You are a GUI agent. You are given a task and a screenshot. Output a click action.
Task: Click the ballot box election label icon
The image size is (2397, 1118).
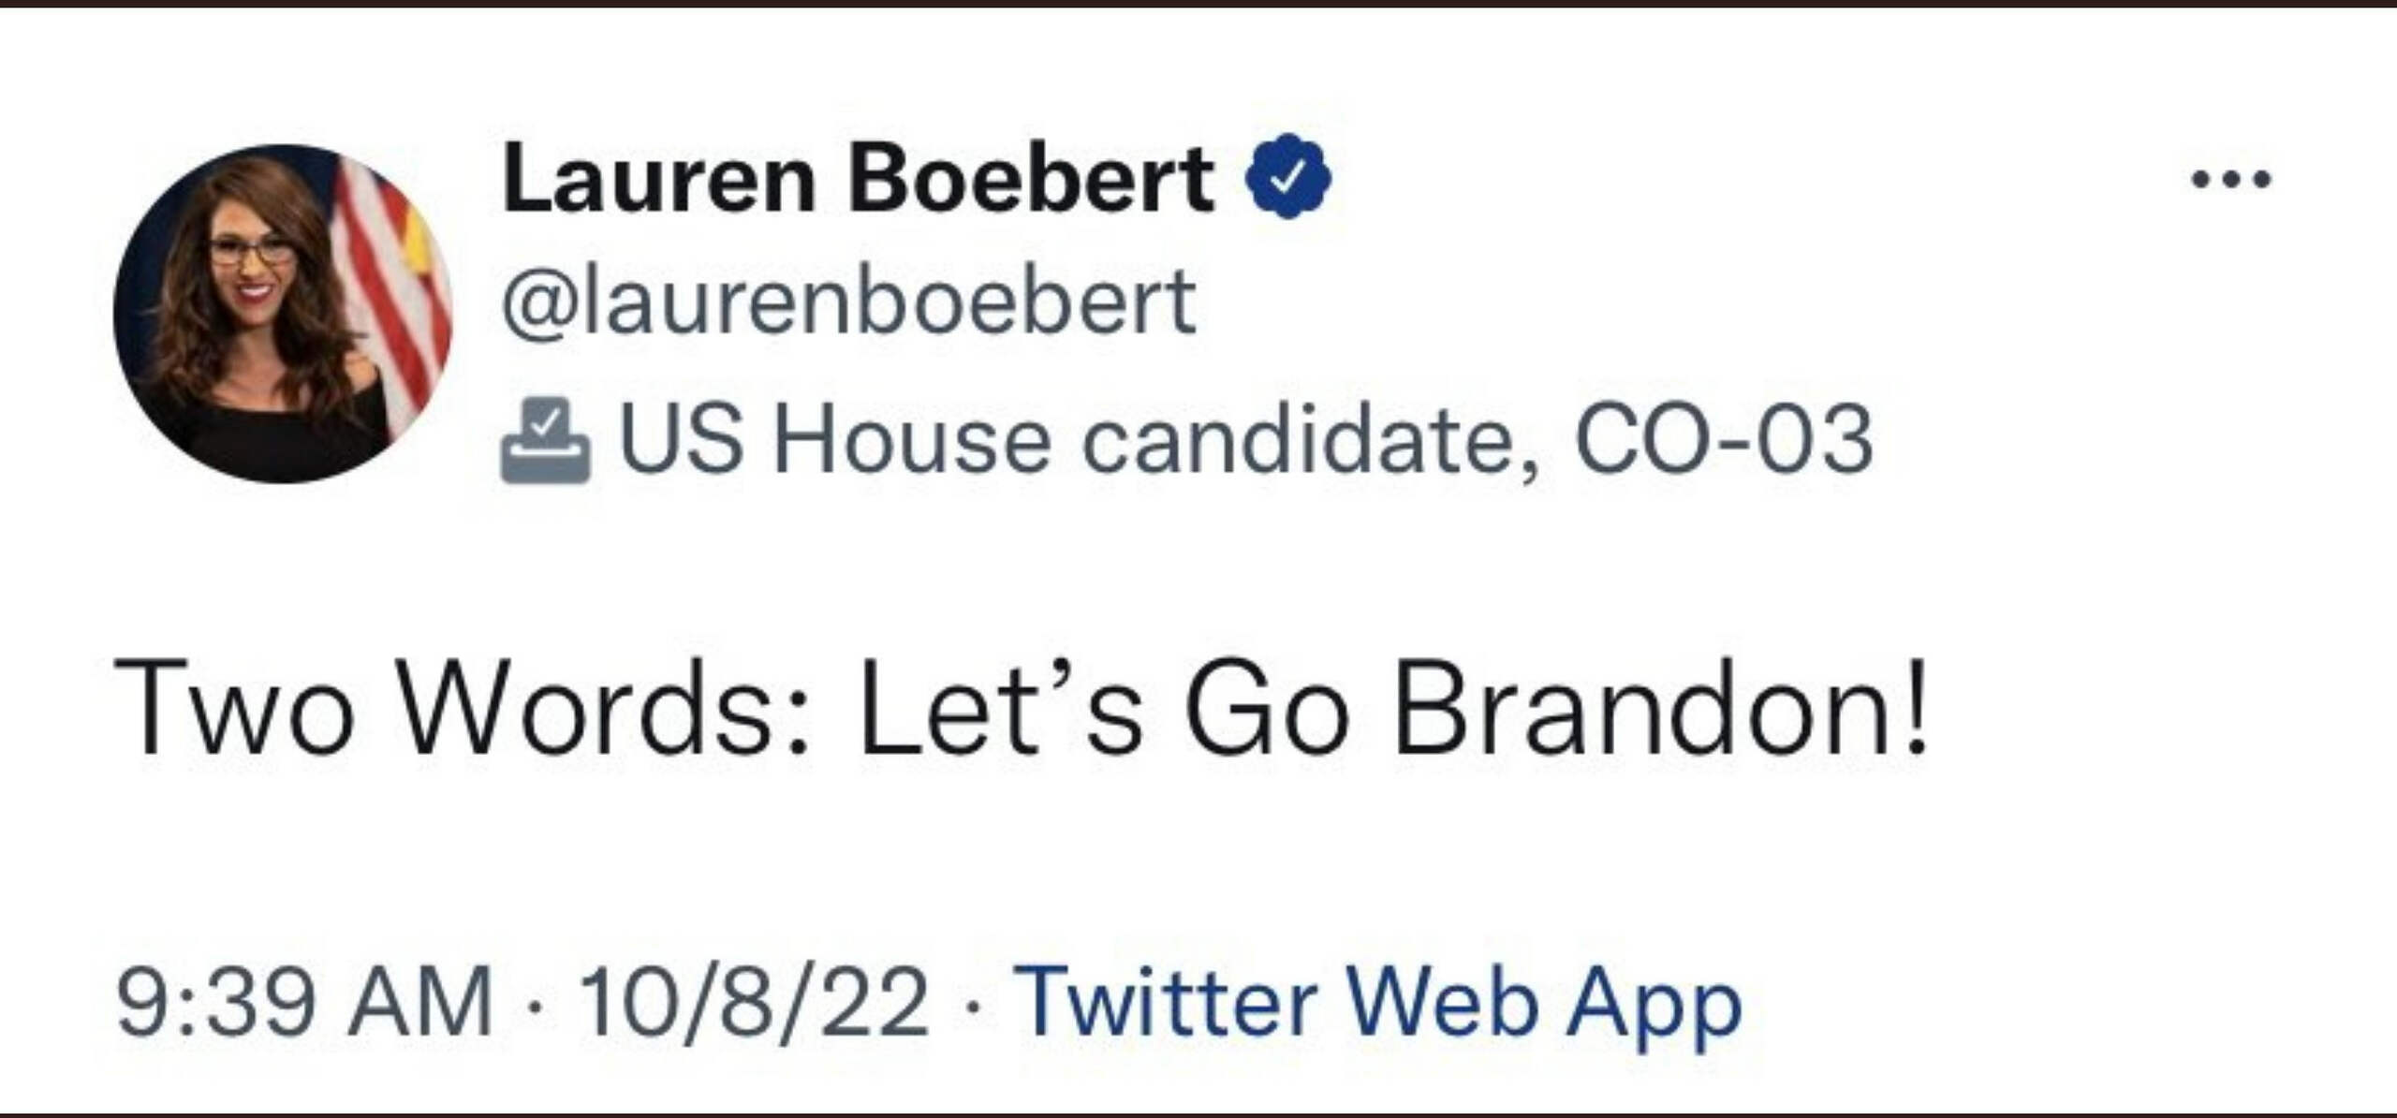(x=545, y=440)
